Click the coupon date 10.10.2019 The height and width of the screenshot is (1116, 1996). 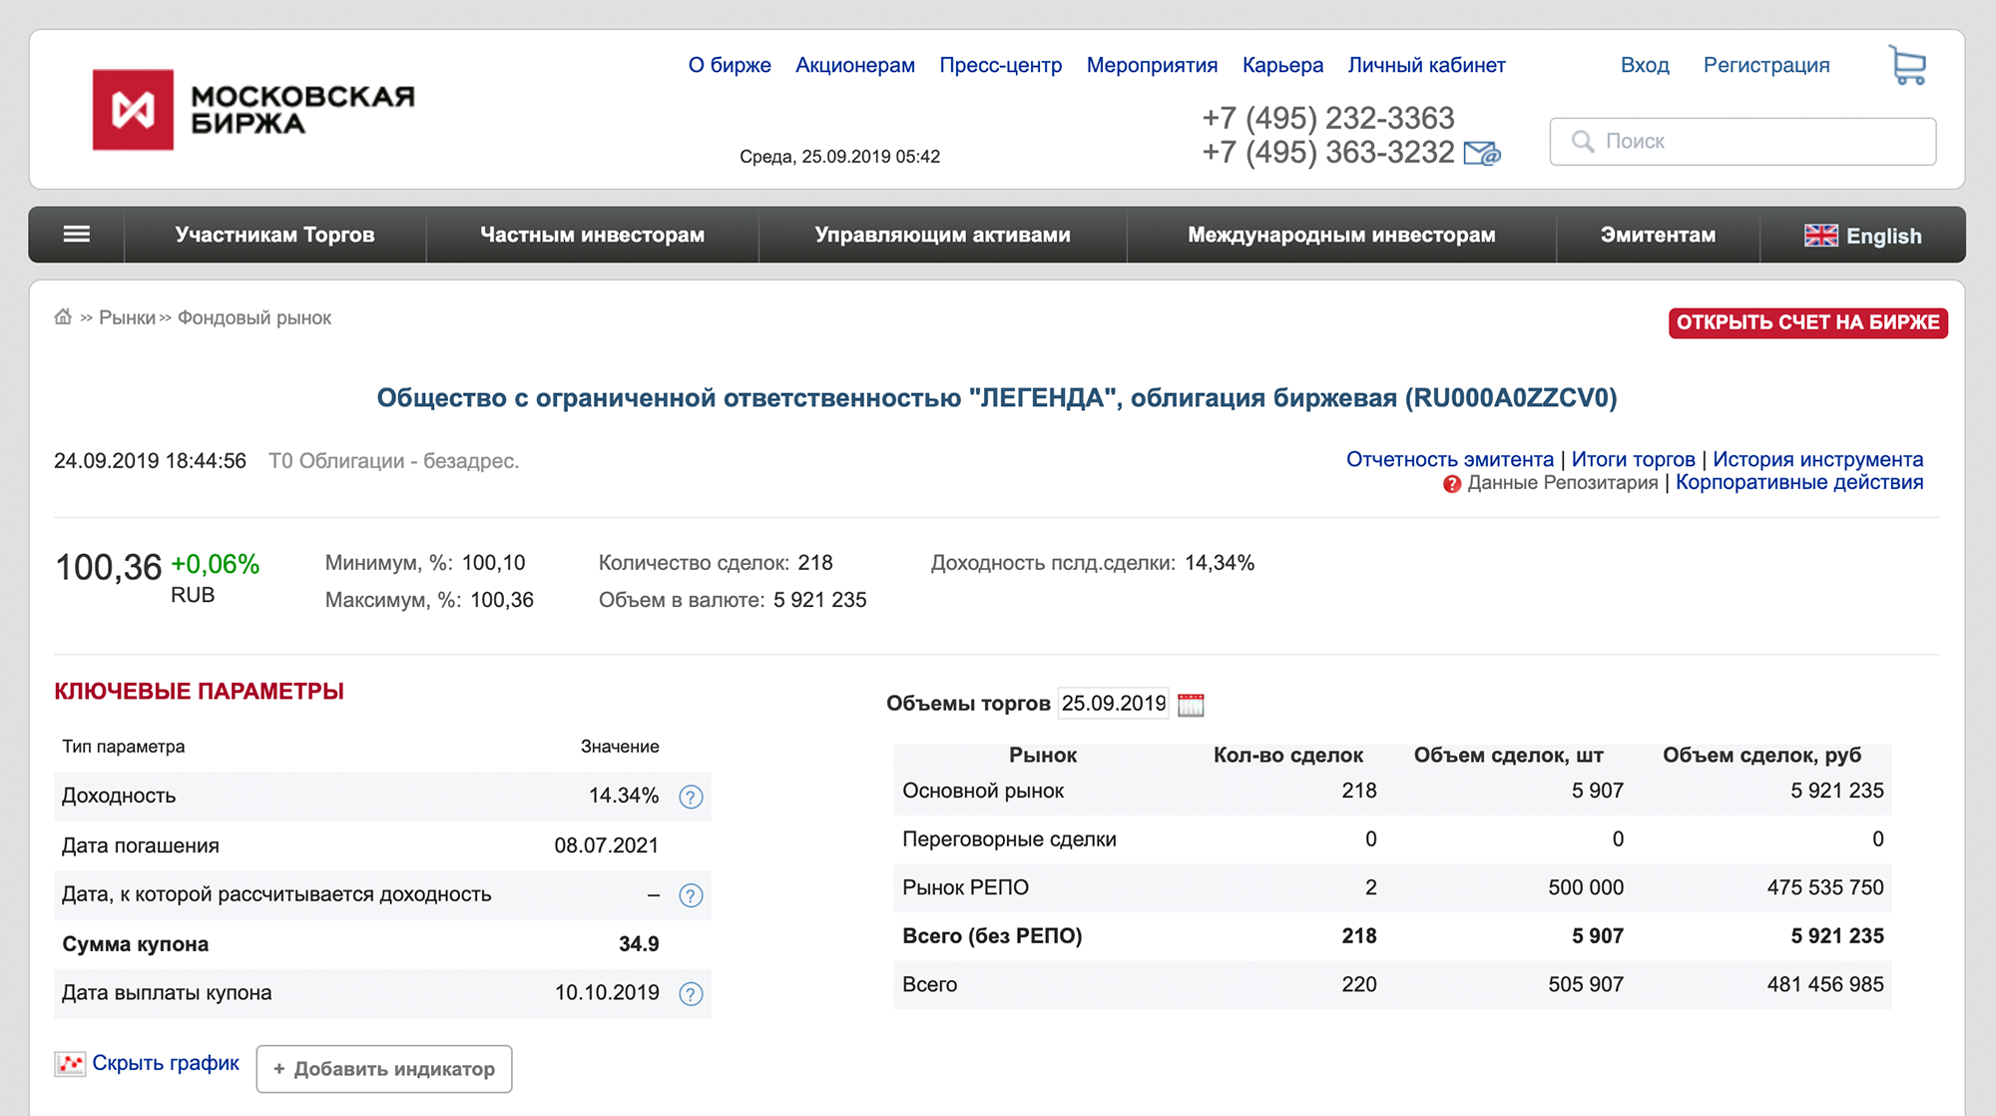pos(607,993)
